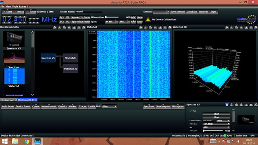The width and height of the screenshot is (258, 145).
Task: Open Chrome from the Windows taskbar
Action: click(26, 141)
